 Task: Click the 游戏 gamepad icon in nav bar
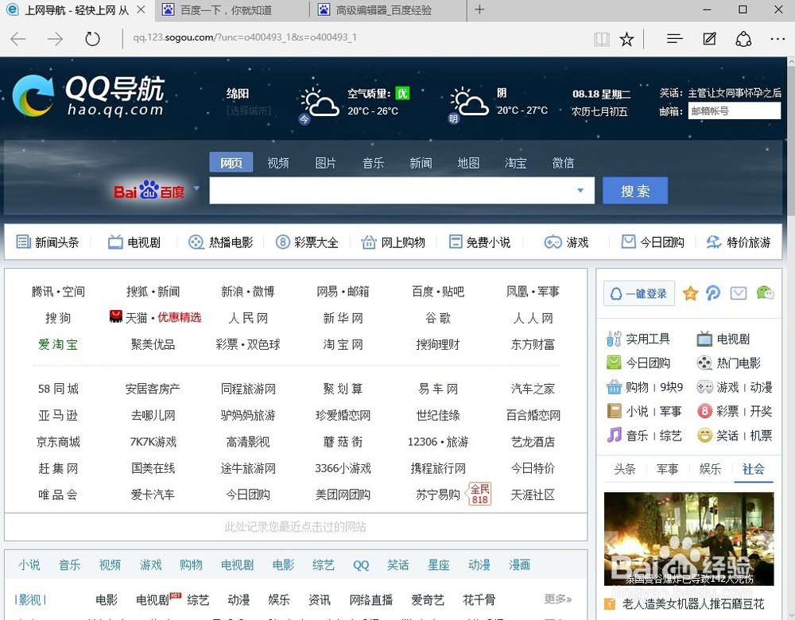pos(553,242)
